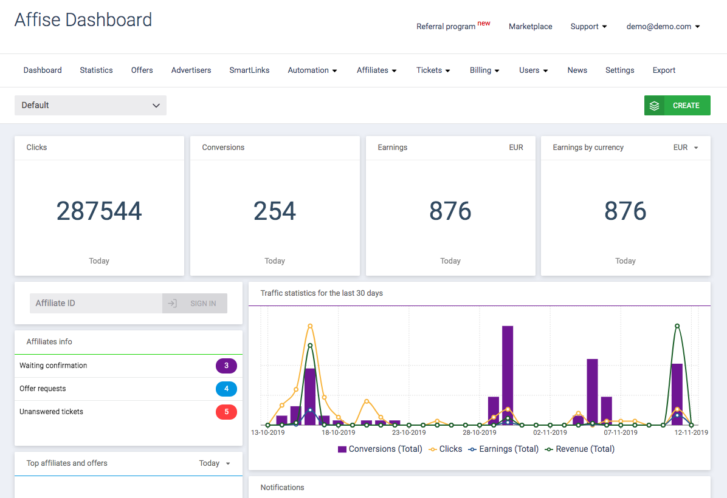Open the Today period dropdown for Top affiliates
Viewport: 727px width, 498px height.
(x=215, y=463)
